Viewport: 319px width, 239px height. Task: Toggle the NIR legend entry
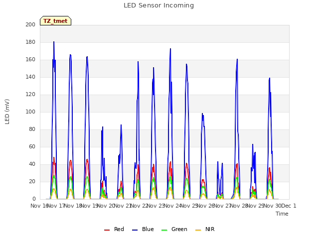[x=205, y=229]
